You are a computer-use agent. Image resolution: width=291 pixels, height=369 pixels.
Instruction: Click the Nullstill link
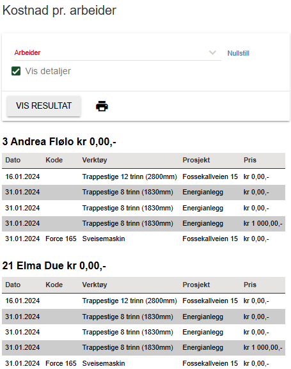pos(239,53)
